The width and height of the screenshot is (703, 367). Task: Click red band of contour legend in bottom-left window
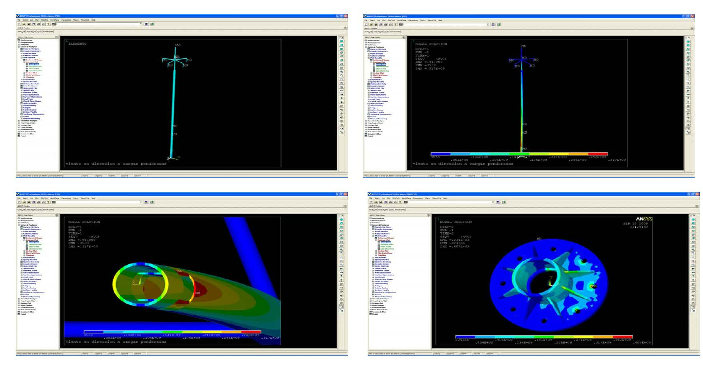click(x=251, y=332)
